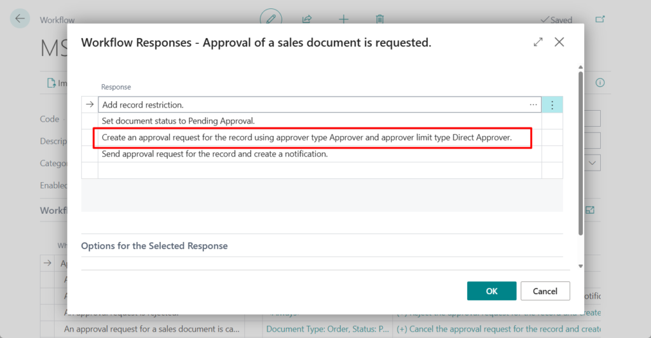This screenshot has height=338, width=651.
Task: Click the pencil edit icon in the top bar
Action: tap(271, 19)
